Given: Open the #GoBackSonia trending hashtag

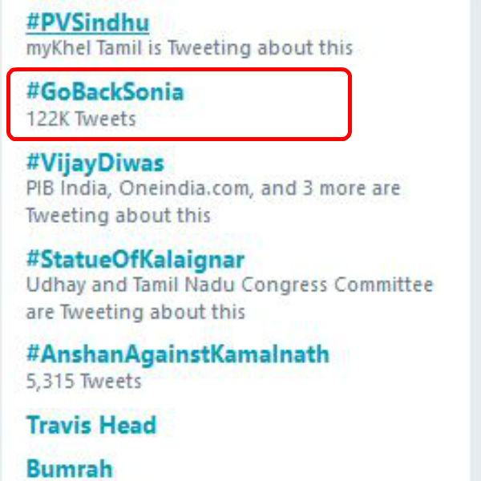Looking at the screenshot, I should pyautogui.click(x=105, y=92).
